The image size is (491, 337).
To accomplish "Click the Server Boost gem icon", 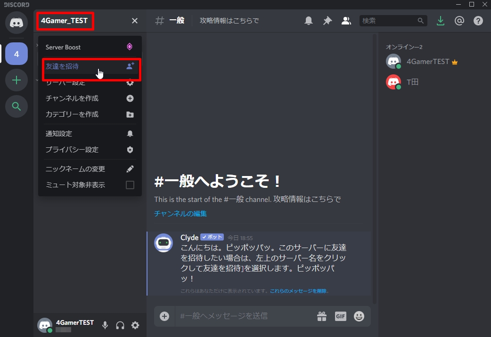I will [129, 47].
